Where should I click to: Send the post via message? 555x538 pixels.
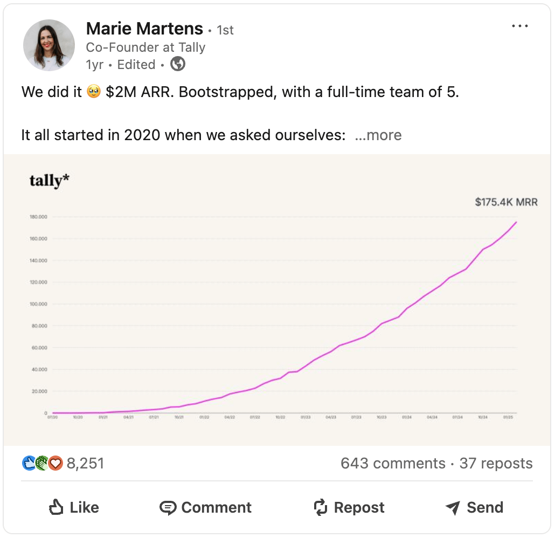click(x=474, y=507)
